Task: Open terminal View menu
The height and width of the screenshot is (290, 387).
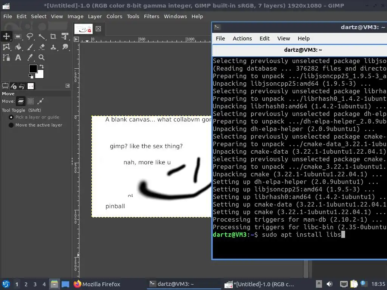Action: 283,39
